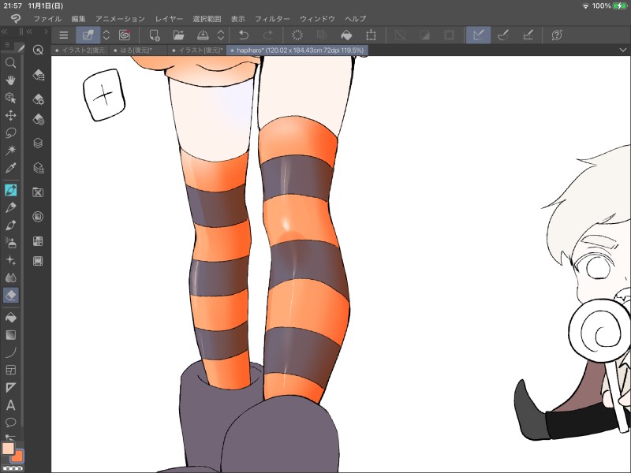Open the Layer palette icon
The width and height of the screenshot is (631, 473).
38,143
